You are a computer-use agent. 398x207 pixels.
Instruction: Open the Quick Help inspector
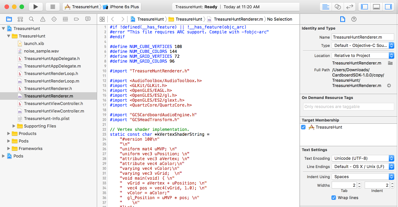point(354,19)
